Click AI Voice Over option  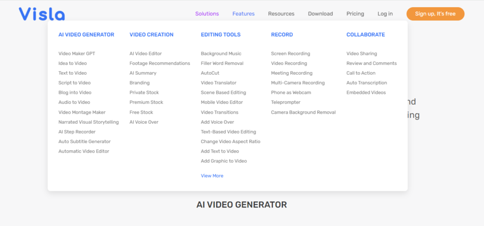pyautogui.click(x=144, y=122)
